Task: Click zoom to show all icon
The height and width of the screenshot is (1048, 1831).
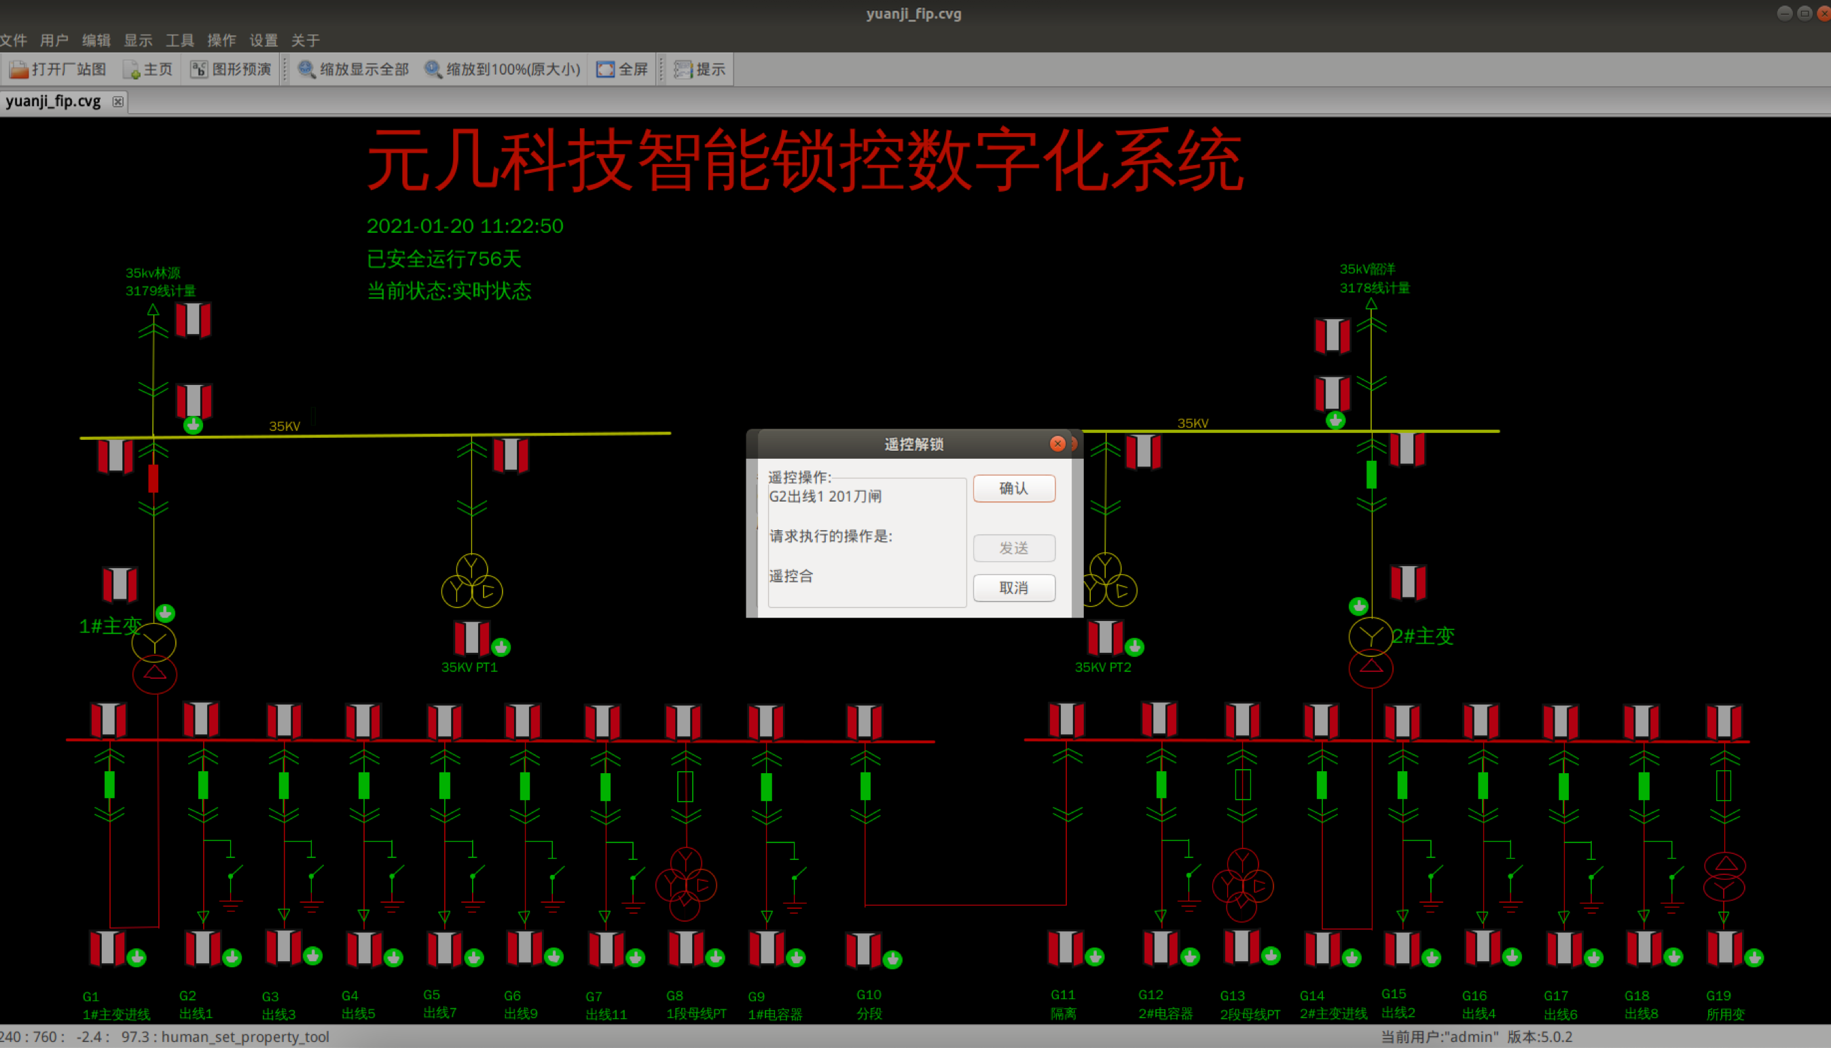Action: point(307,69)
